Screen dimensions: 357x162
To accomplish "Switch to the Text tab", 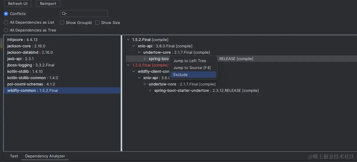I will click(14, 156).
